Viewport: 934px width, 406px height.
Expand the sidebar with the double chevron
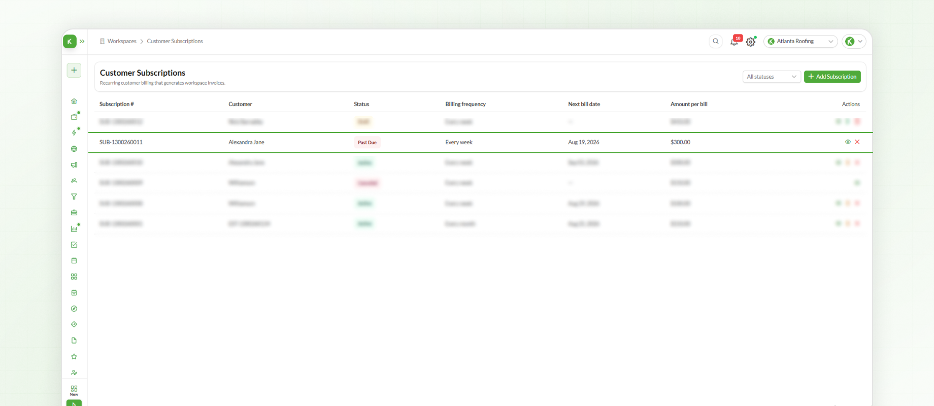tap(82, 42)
